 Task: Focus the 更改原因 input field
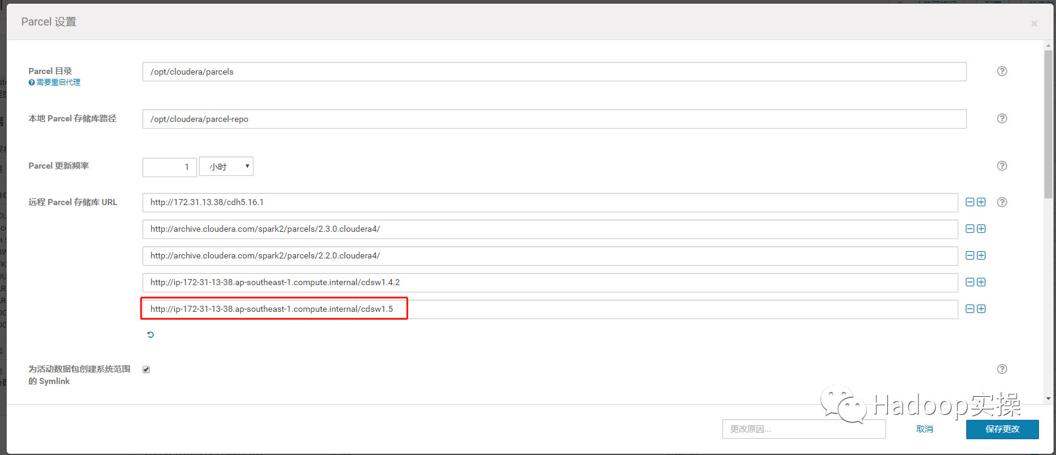804,429
